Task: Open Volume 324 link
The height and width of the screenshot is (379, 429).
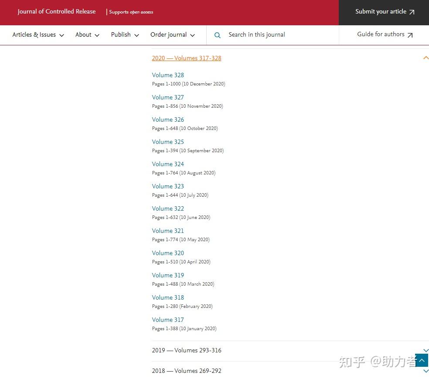Action: point(168,164)
